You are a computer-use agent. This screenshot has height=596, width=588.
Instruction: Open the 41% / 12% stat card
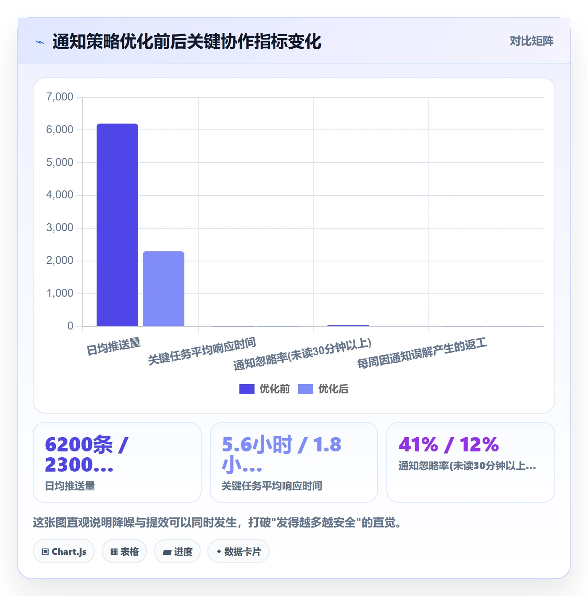click(471, 462)
